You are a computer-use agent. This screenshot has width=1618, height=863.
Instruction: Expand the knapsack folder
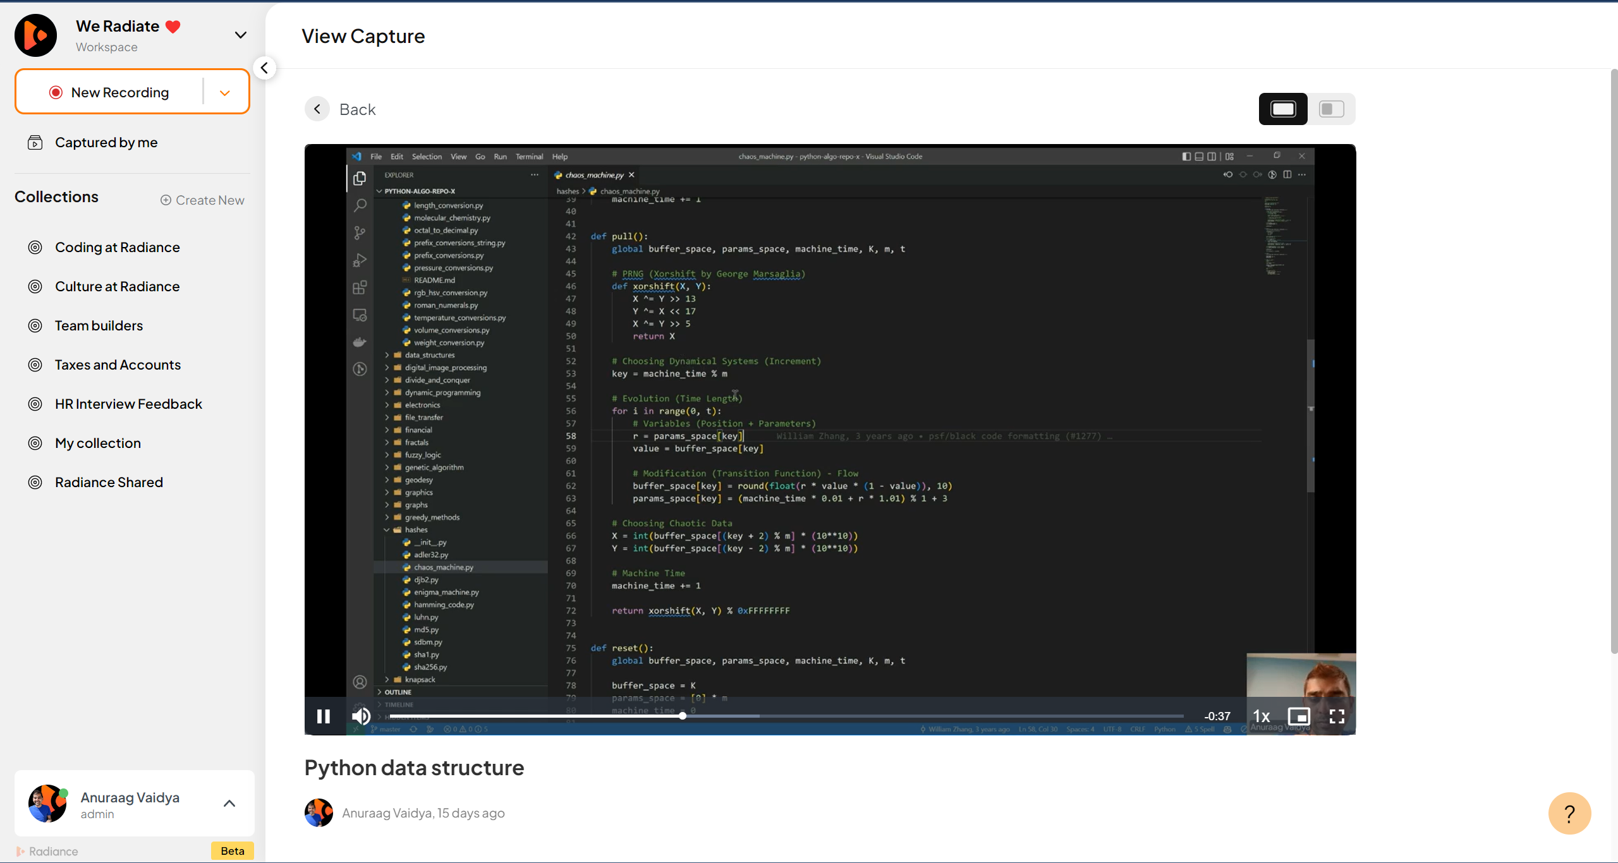420,680
